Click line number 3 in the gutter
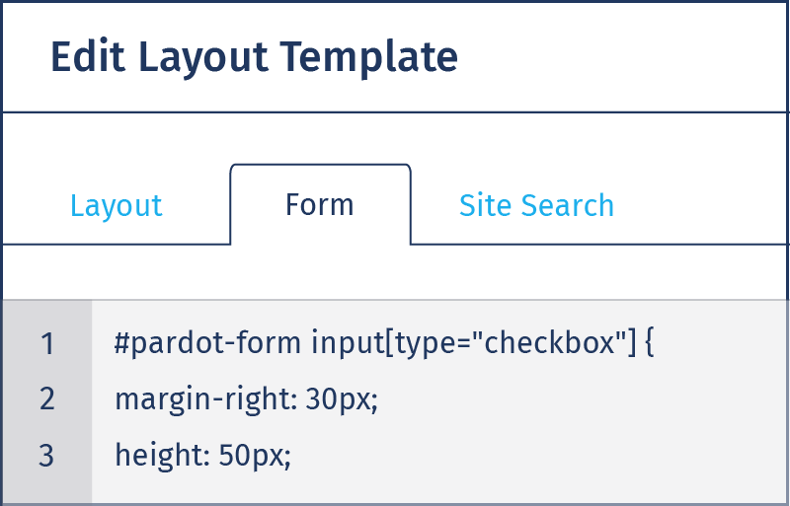Screen dimensions: 790x506 pyautogui.click(x=46, y=455)
